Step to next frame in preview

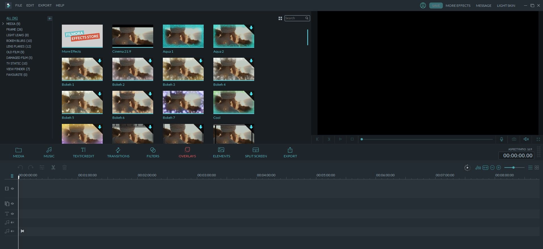tap(329, 139)
